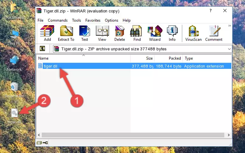Run the Test archive tool

click(x=84, y=33)
